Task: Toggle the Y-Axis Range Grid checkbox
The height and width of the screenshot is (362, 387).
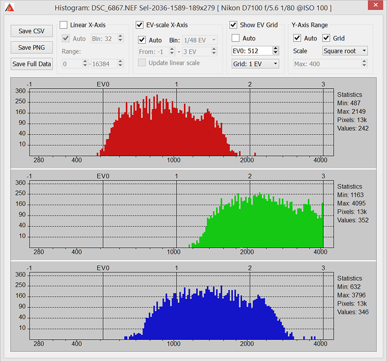Action: click(327, 38)
